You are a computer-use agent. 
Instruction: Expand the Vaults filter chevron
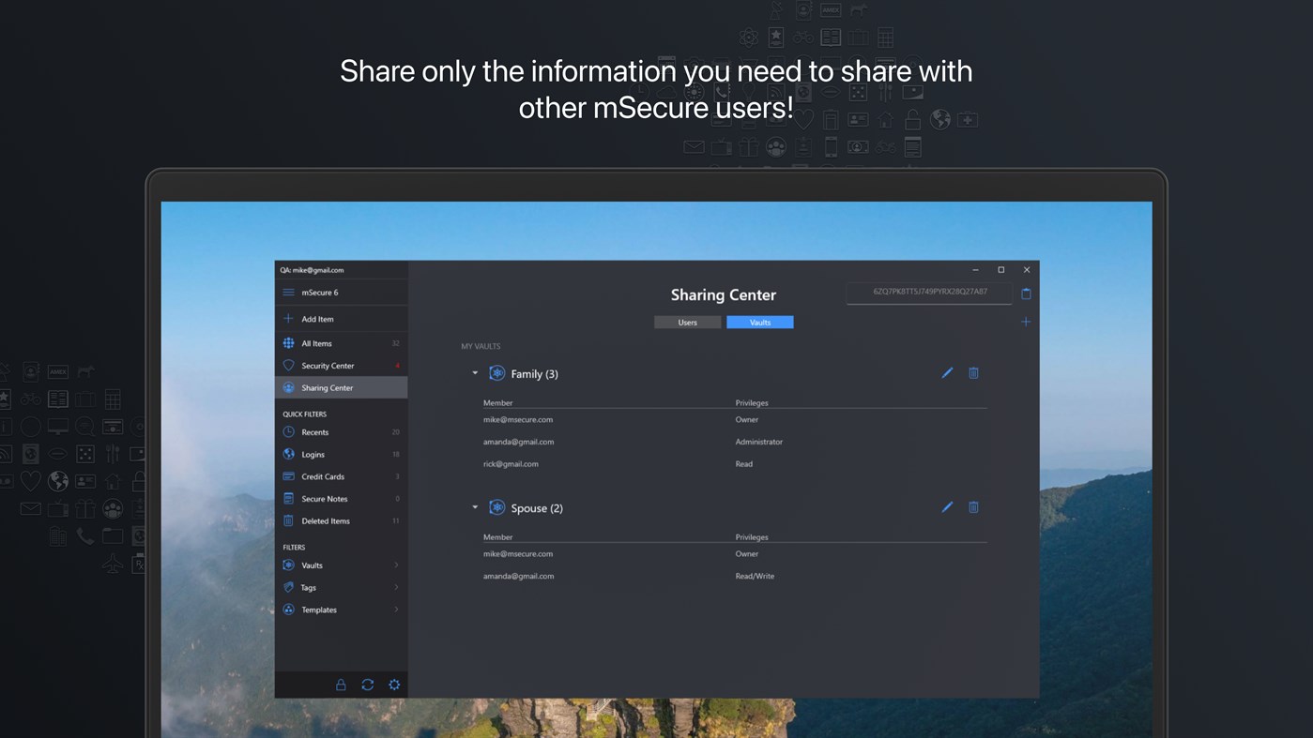click(x=396, y=565)
